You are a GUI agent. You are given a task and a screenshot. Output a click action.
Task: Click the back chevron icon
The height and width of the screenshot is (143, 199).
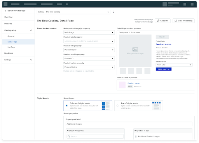[5, 11]
